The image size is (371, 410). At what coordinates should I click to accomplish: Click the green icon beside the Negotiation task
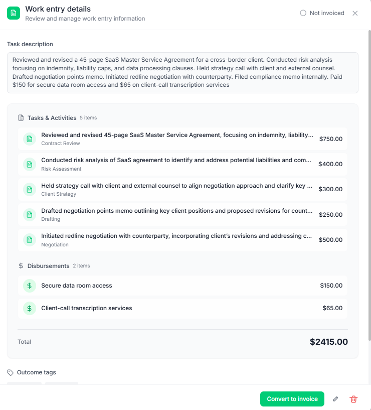point(29,239)
